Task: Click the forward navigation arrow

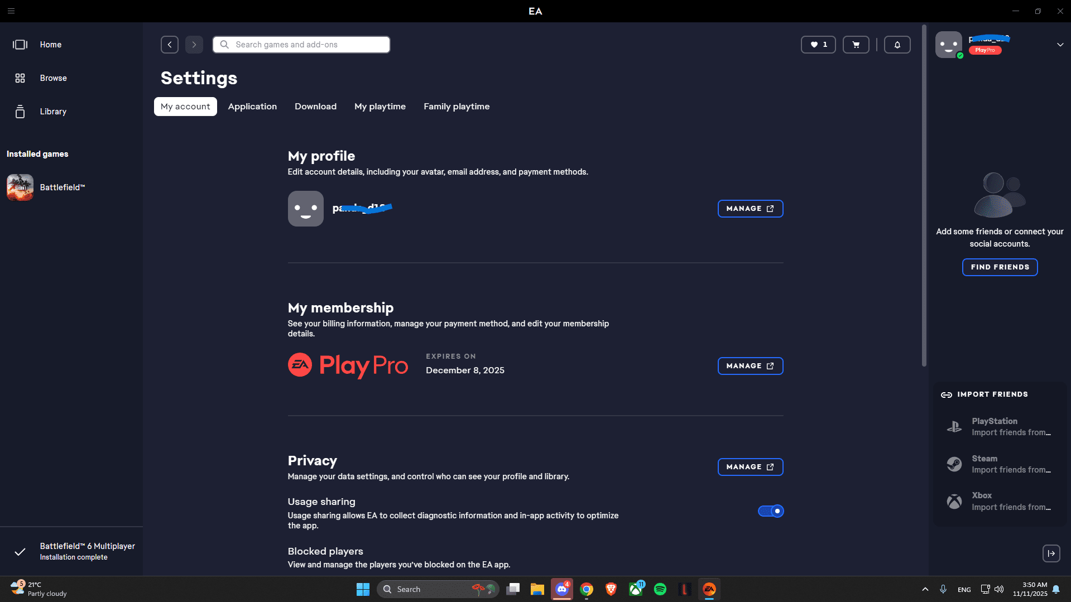Action: 194,45
